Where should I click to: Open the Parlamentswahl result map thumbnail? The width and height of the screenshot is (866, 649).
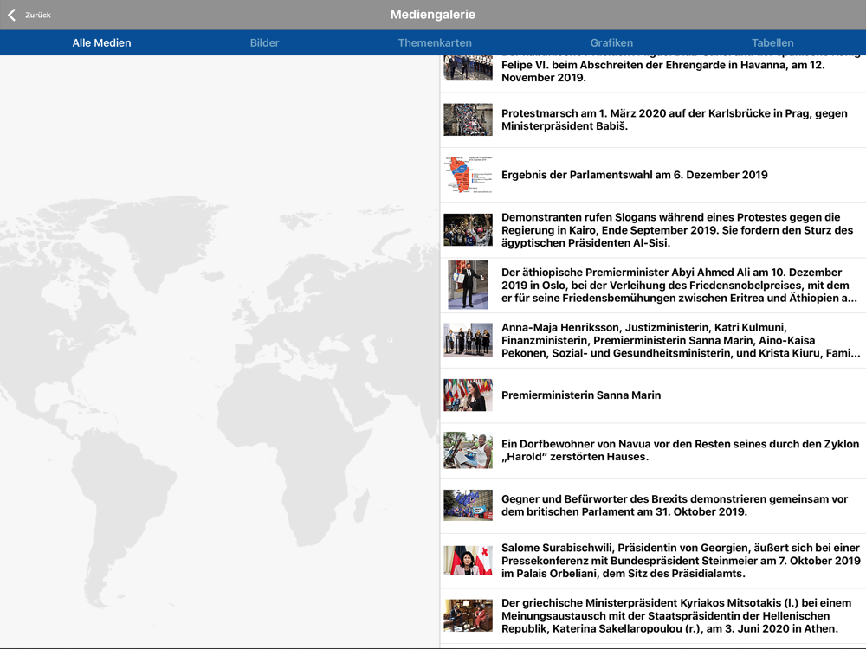[468, 175]
